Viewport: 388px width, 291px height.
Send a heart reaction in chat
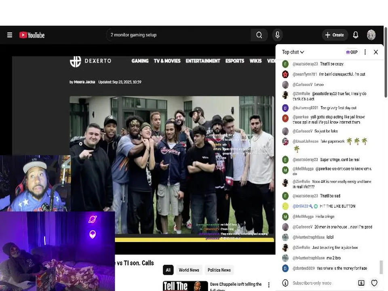374,283
